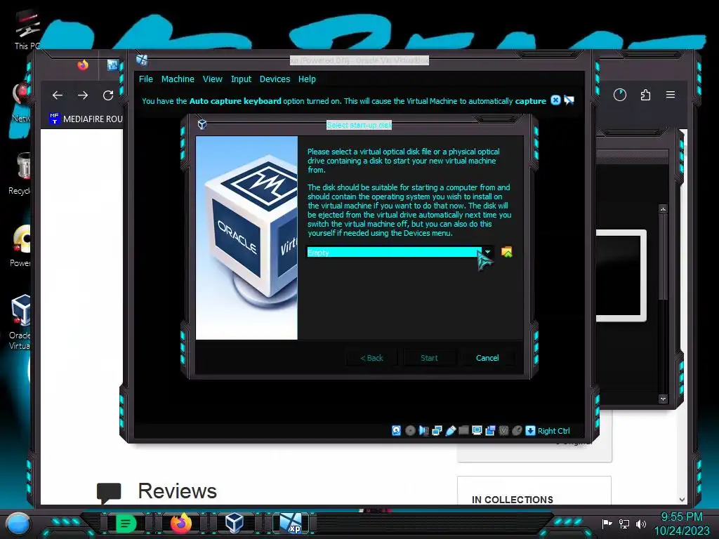Image resolution: width=719 pixels, height=539 pixels.
Task: Open the Machine menu
Action: [x=178, y=79]
